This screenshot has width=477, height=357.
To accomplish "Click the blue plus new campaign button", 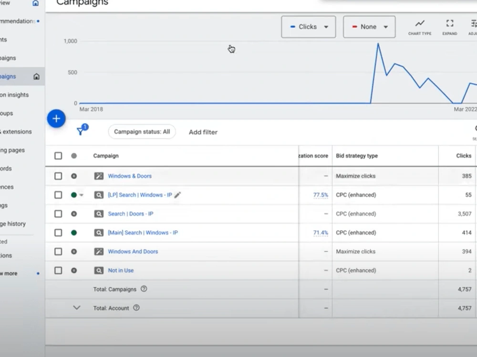I will 56,119.
